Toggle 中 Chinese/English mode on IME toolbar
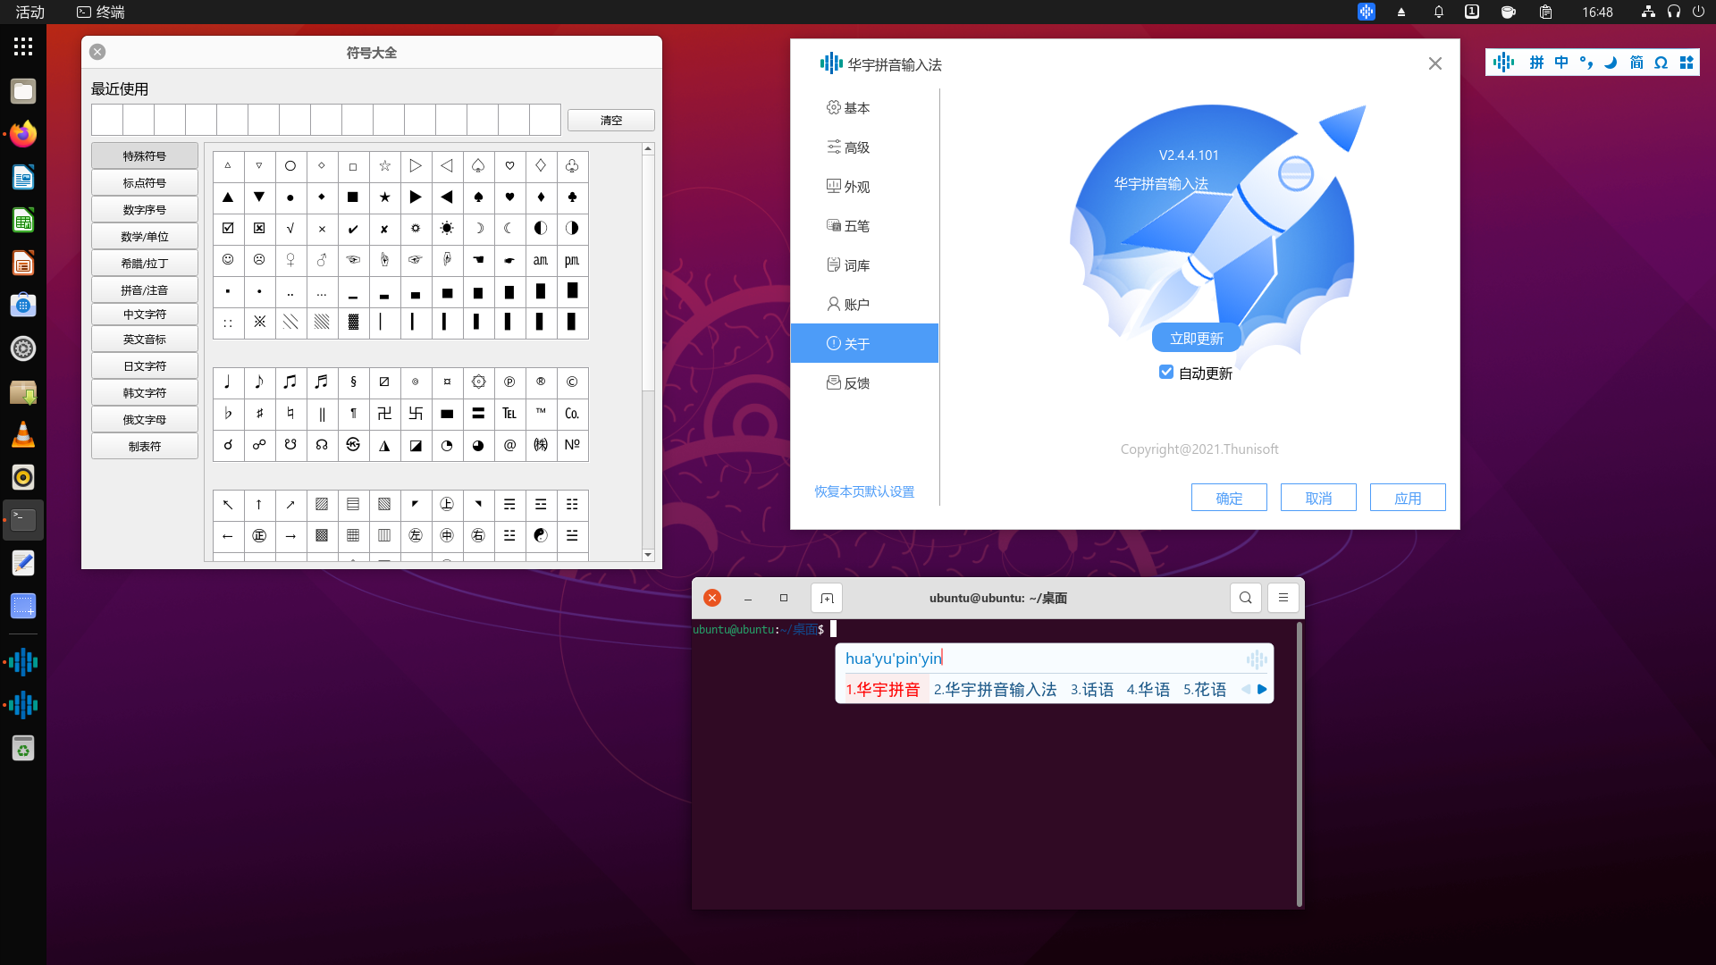 (x=1561, y=63)
